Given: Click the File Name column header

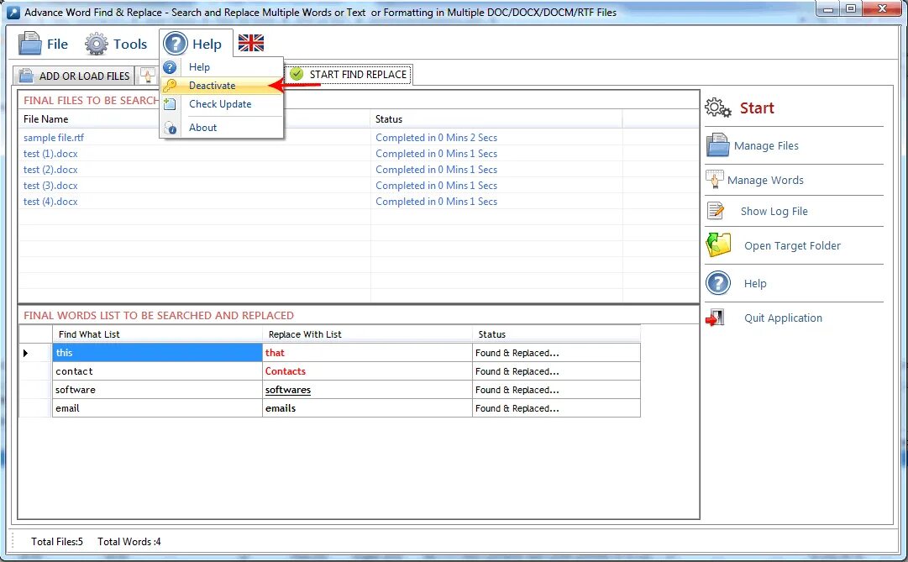Looking at the screenshot, I should (x=194, y=119).
